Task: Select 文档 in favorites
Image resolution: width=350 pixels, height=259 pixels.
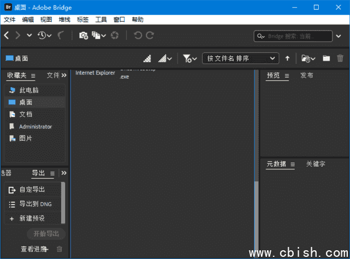Action: pos(34,114)
